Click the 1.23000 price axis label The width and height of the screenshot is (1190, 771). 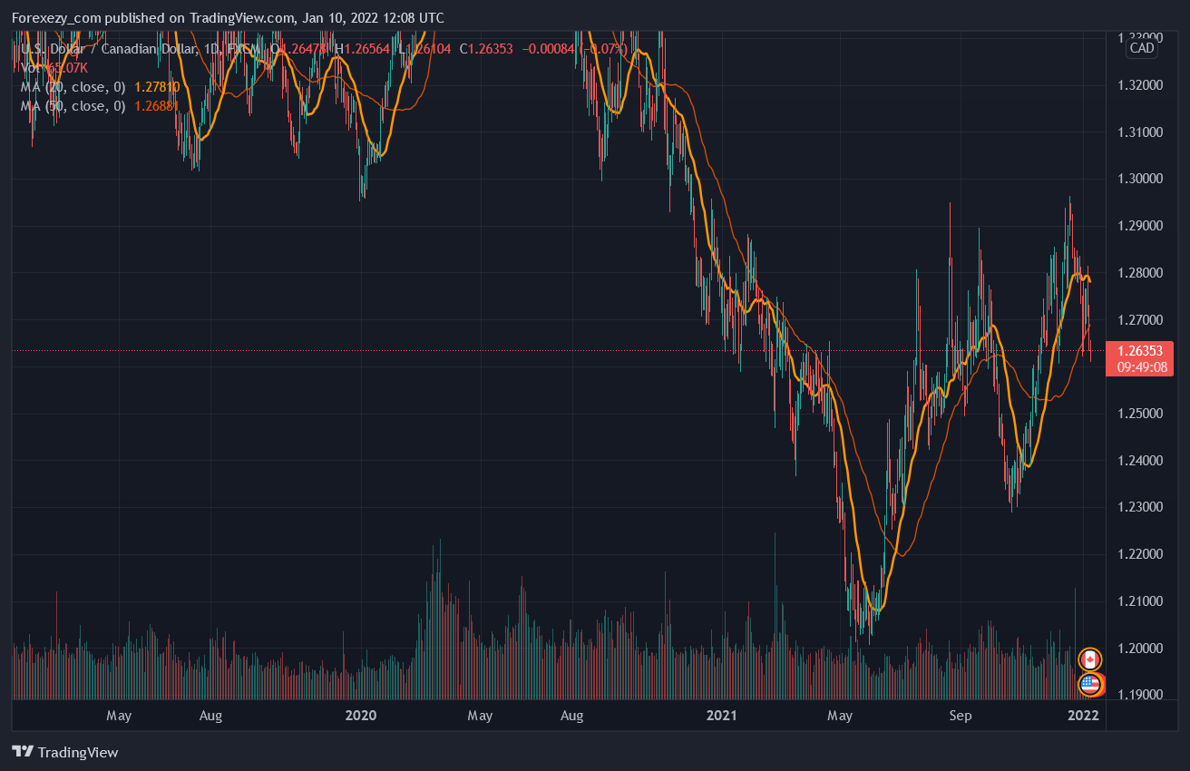pyautogui.click(x=1140, y=507)
